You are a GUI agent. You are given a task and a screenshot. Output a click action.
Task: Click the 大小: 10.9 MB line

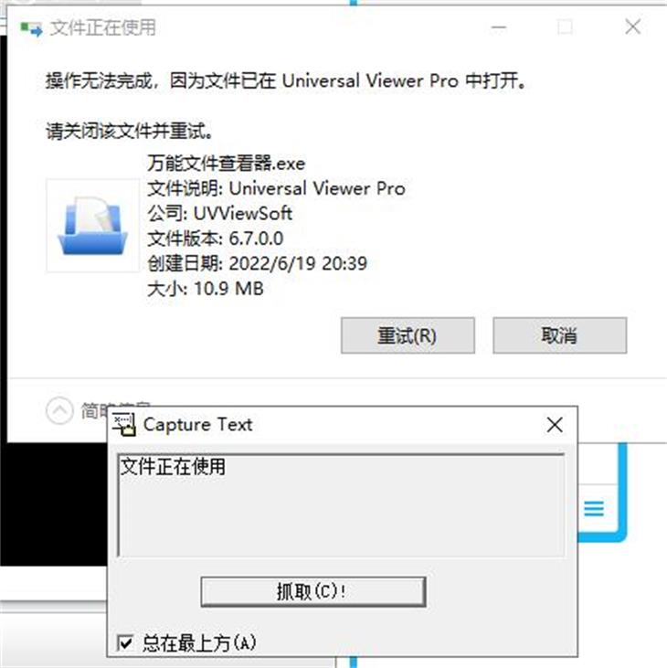pos(206,289)
